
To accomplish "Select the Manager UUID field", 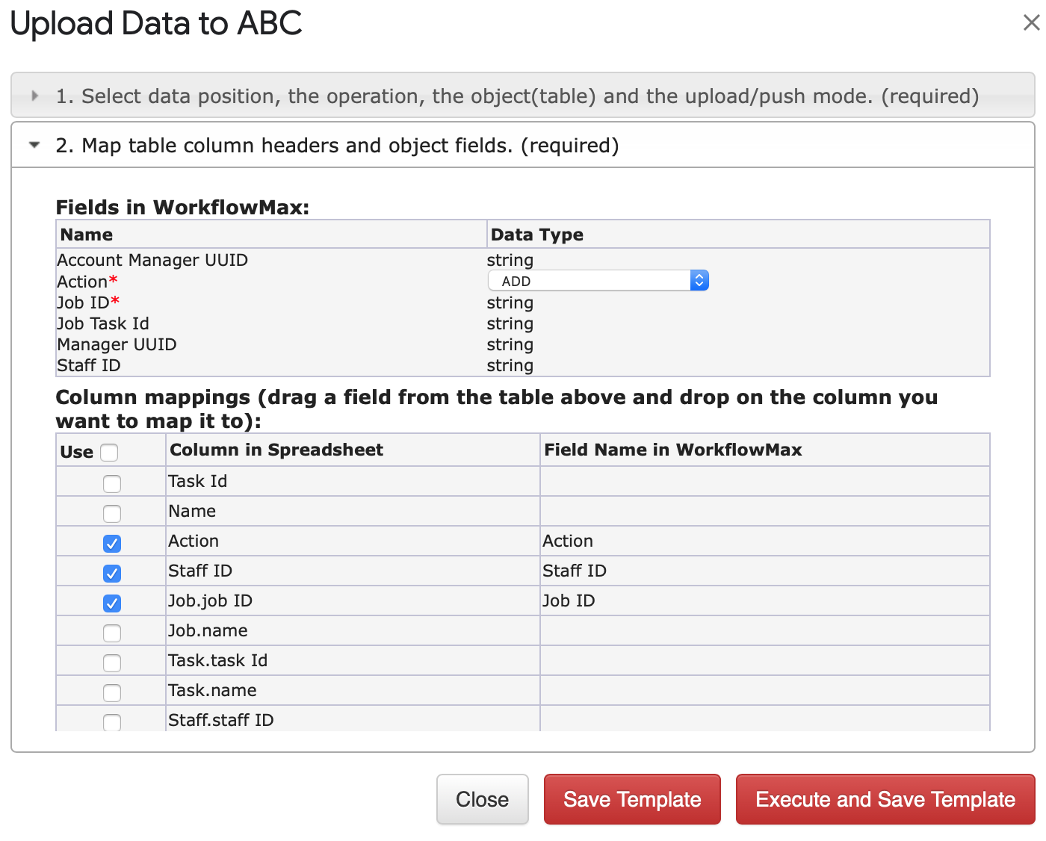I will [x=117, y=344].
